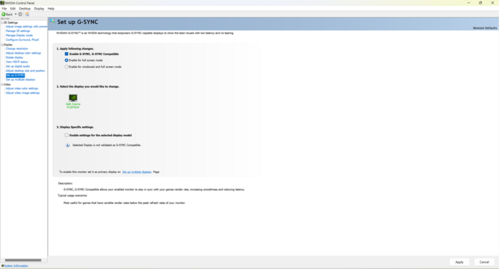The image size is (499, 269).
Task: Open Adjust desktop color settings
Action: 23,53
